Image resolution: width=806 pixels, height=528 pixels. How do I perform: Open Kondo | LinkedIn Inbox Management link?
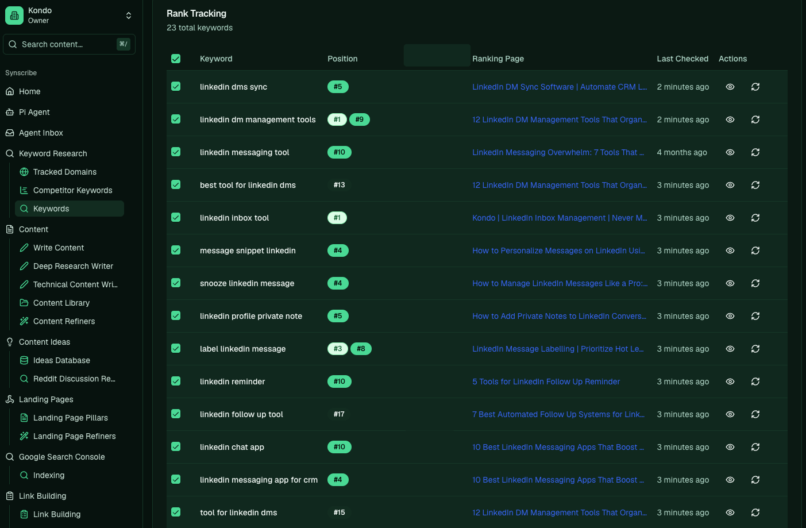[x=560, y=218]
